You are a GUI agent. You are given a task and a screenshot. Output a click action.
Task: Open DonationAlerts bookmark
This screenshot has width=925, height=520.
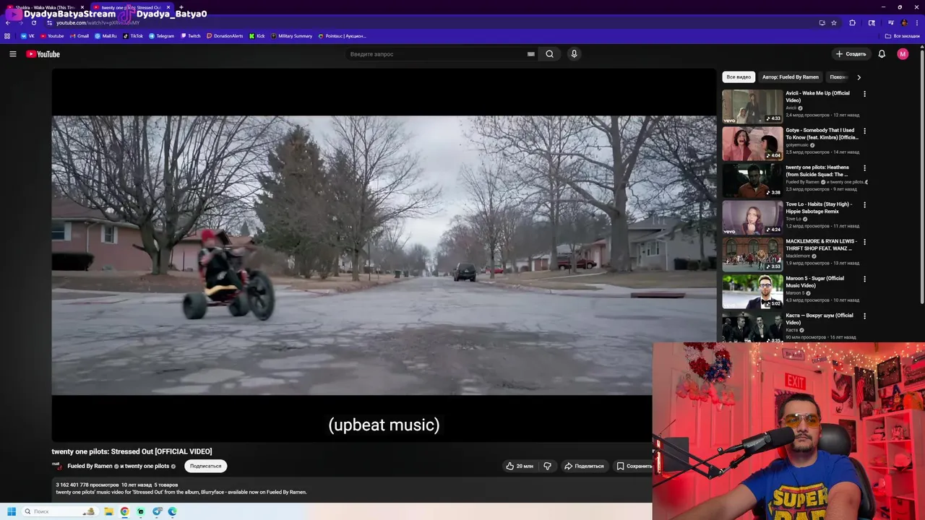pyautogui.click(x=225, y=35)
